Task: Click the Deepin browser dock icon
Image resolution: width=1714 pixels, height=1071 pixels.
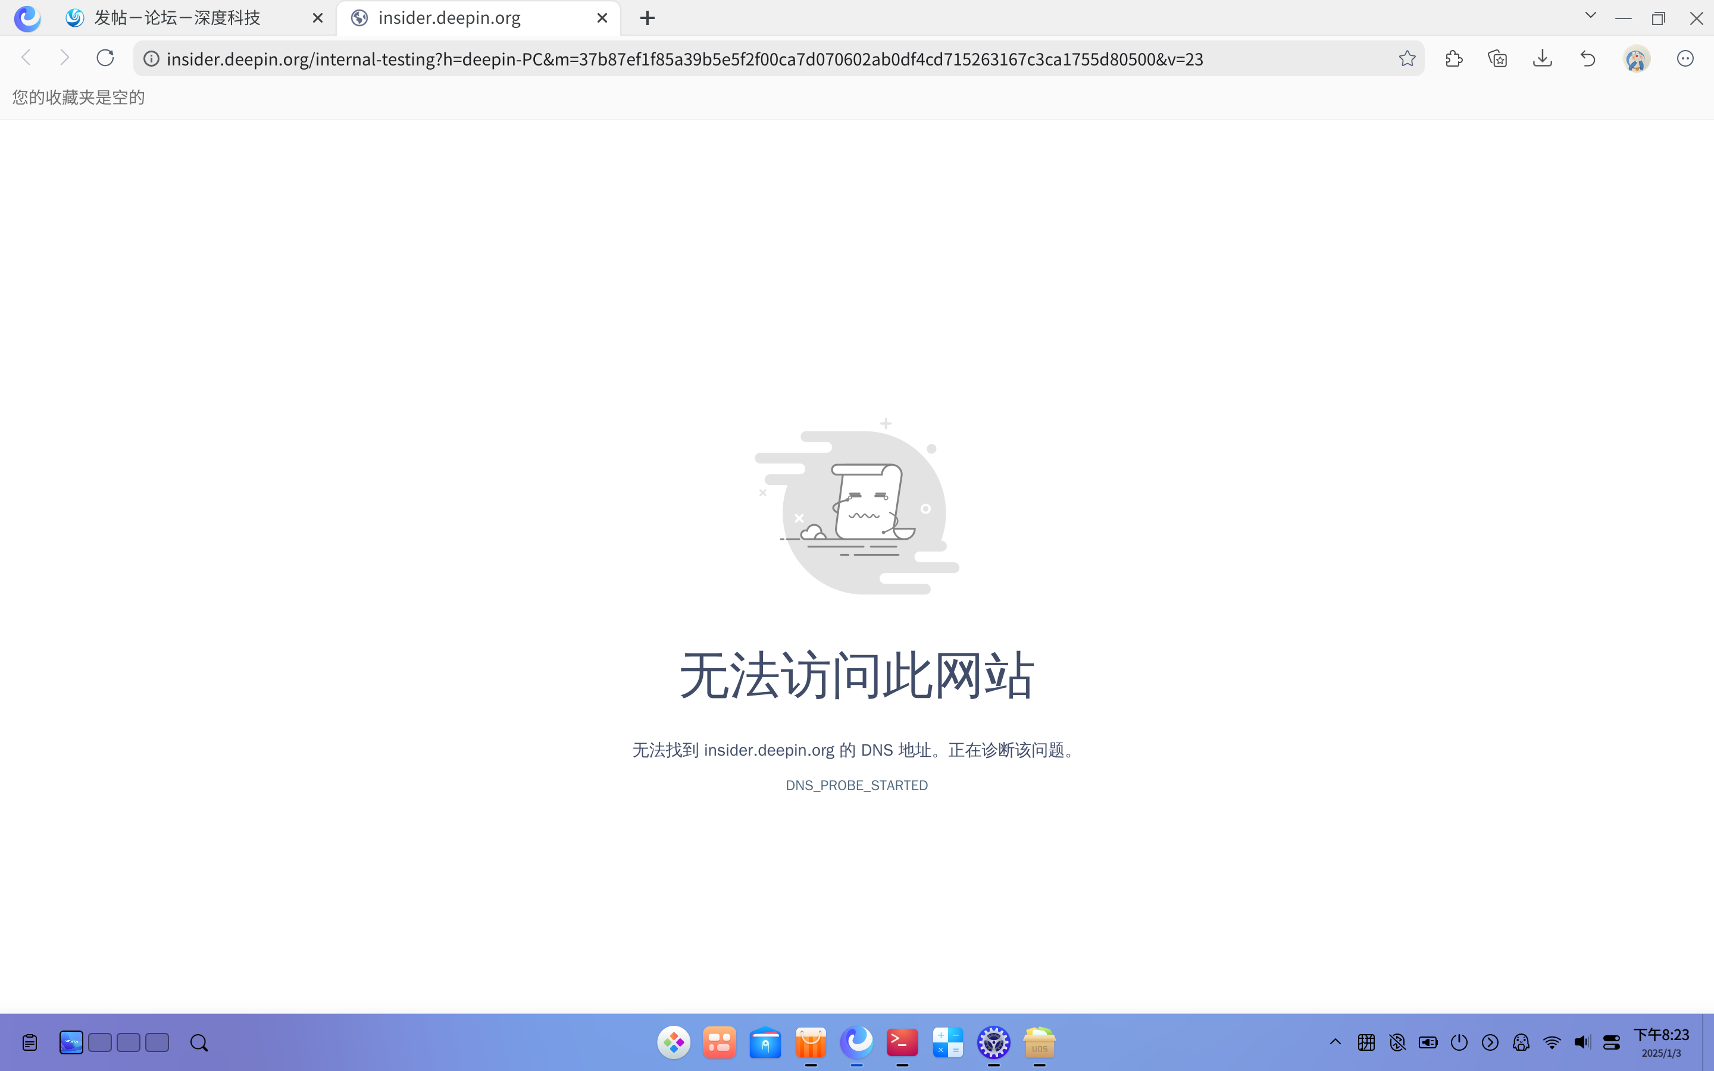Action: point(857,1042)
